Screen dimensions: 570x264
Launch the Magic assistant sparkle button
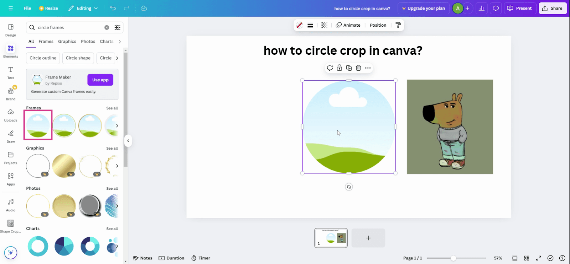tap(11, 253)
